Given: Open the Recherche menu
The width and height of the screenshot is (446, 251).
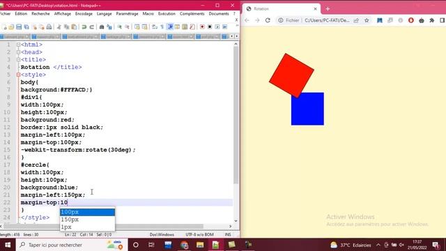Looking at the screenshot, I should (x=40, y=14).
